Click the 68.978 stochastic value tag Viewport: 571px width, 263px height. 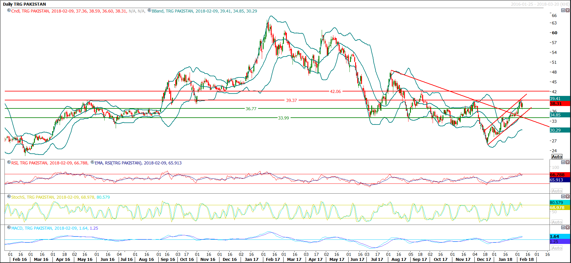560,208
